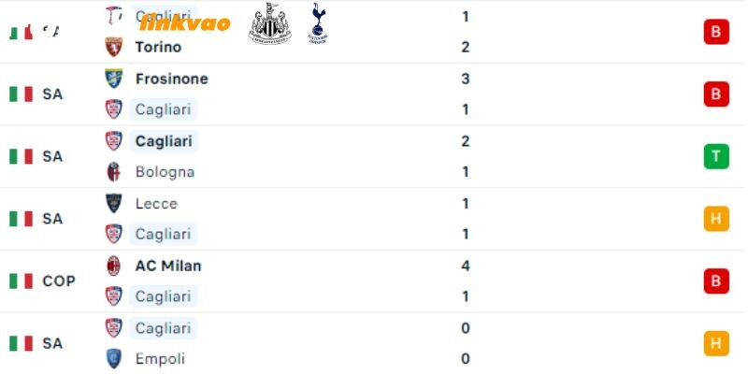Click the Torino club crest
Image resolution: width=748 pixels, height=374 pixels.
pos(113,47)
